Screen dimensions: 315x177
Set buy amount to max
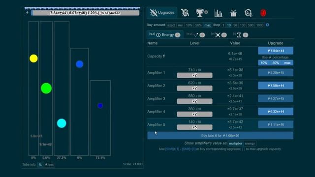208,25
